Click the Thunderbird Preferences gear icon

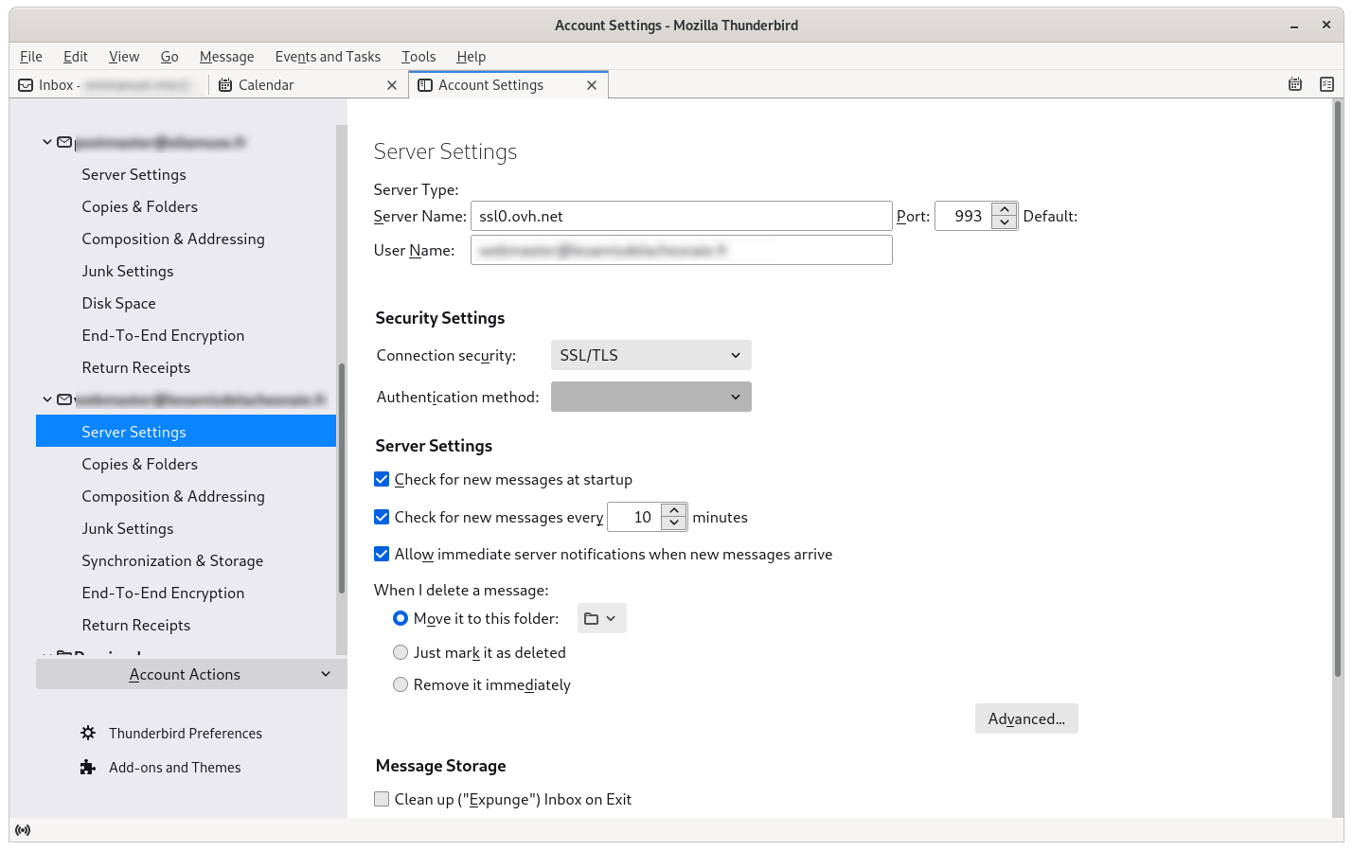88,733
